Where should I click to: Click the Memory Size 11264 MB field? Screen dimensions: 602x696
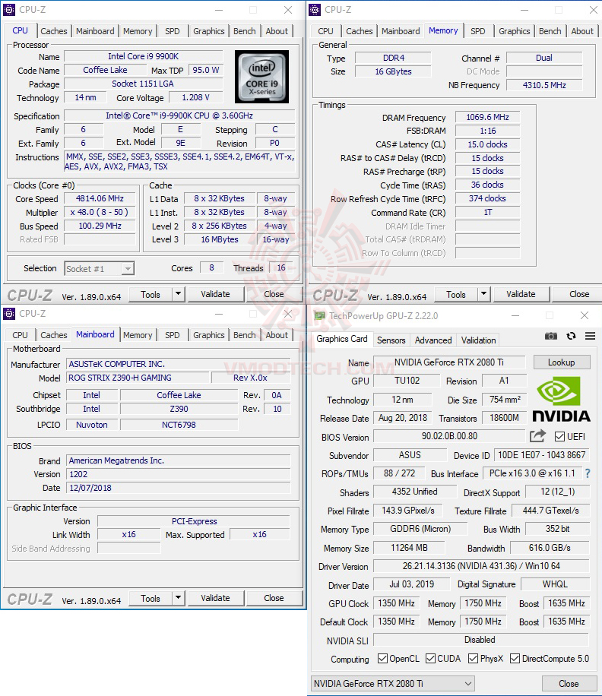click(409, 548)
